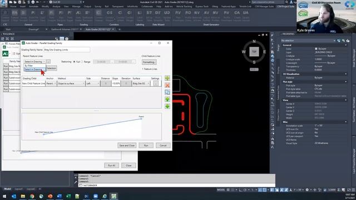This screenshot has height=200, width=356.
Task: Click the Save and Close button
Action: pyautogui.click(x=127, y=146)
